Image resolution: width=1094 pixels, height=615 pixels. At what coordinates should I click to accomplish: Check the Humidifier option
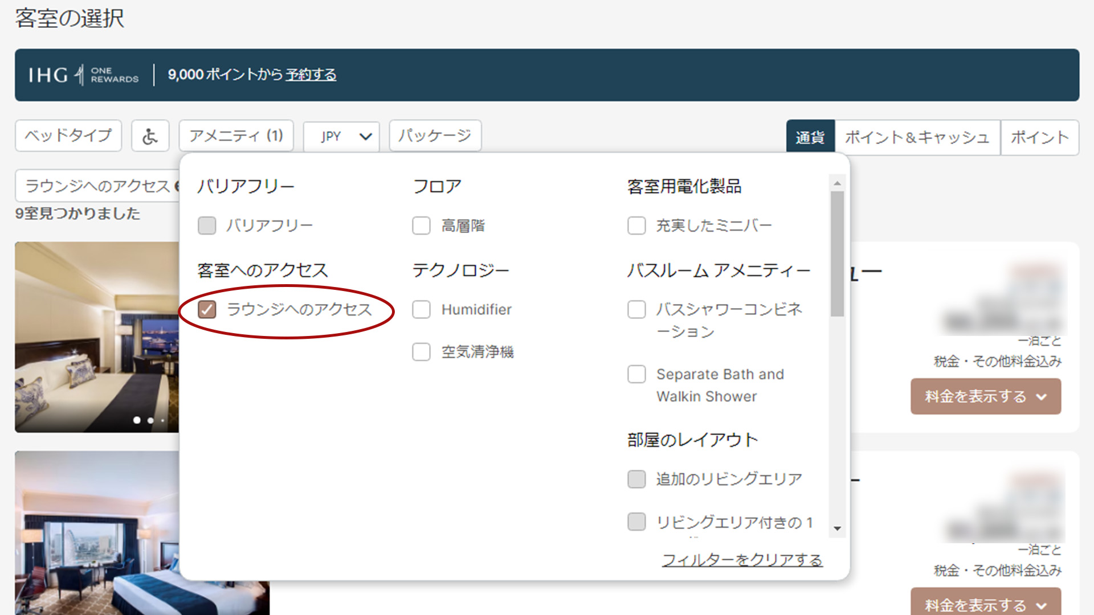click(x=422, y=310)
